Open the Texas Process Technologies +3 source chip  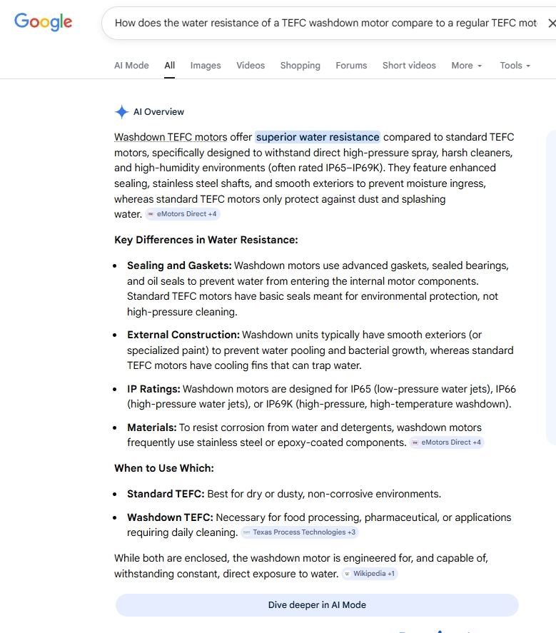[299, 532]
